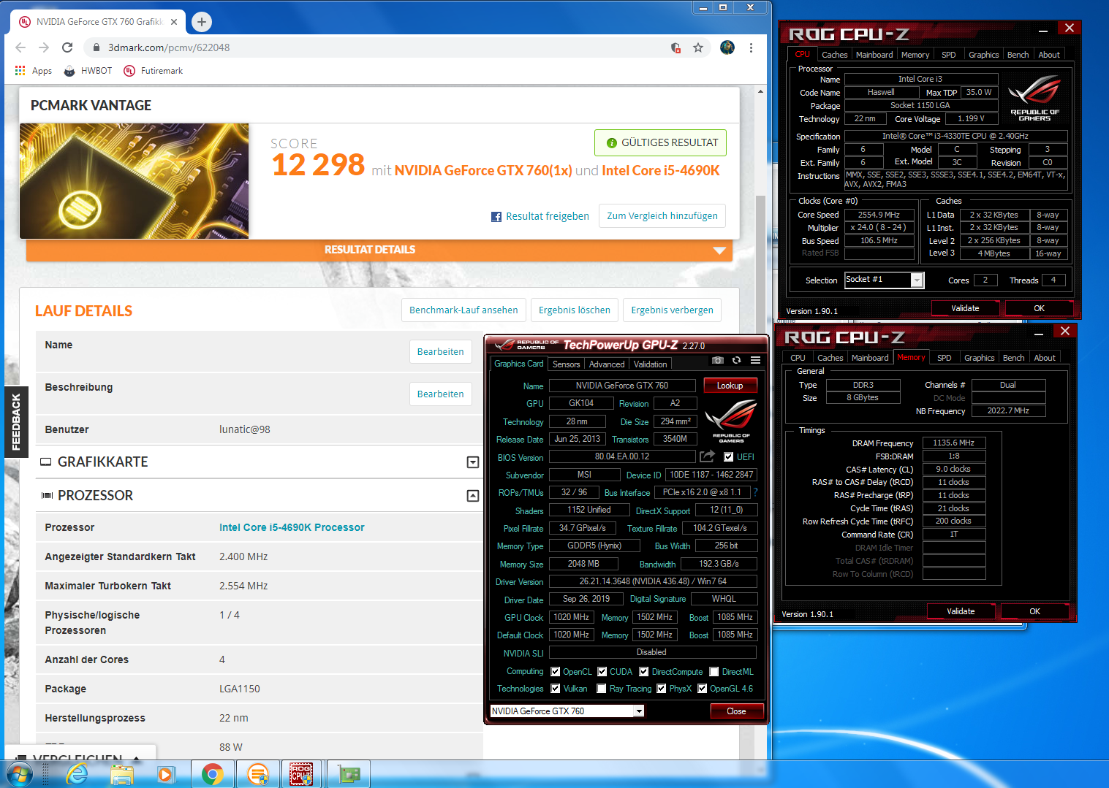Viewport: 1109px width, 788px height.
Task: Expand the GRAFIKKARTE section
Action: pyautogui.click(x=473, y=462)
